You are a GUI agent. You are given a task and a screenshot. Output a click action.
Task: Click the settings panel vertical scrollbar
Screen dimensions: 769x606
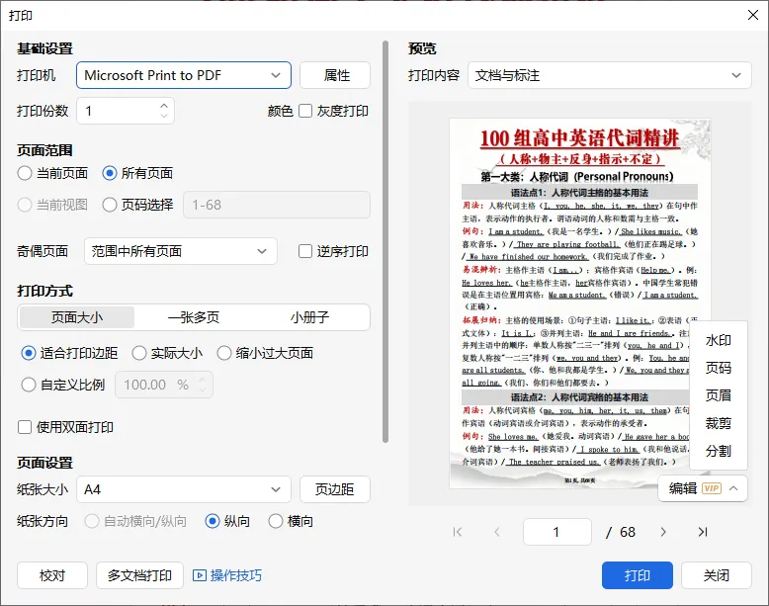pyautogui.click(x=385, y=241)
